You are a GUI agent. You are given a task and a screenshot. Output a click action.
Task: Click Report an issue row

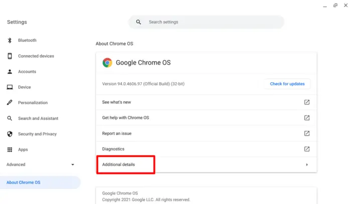[206, 133]
